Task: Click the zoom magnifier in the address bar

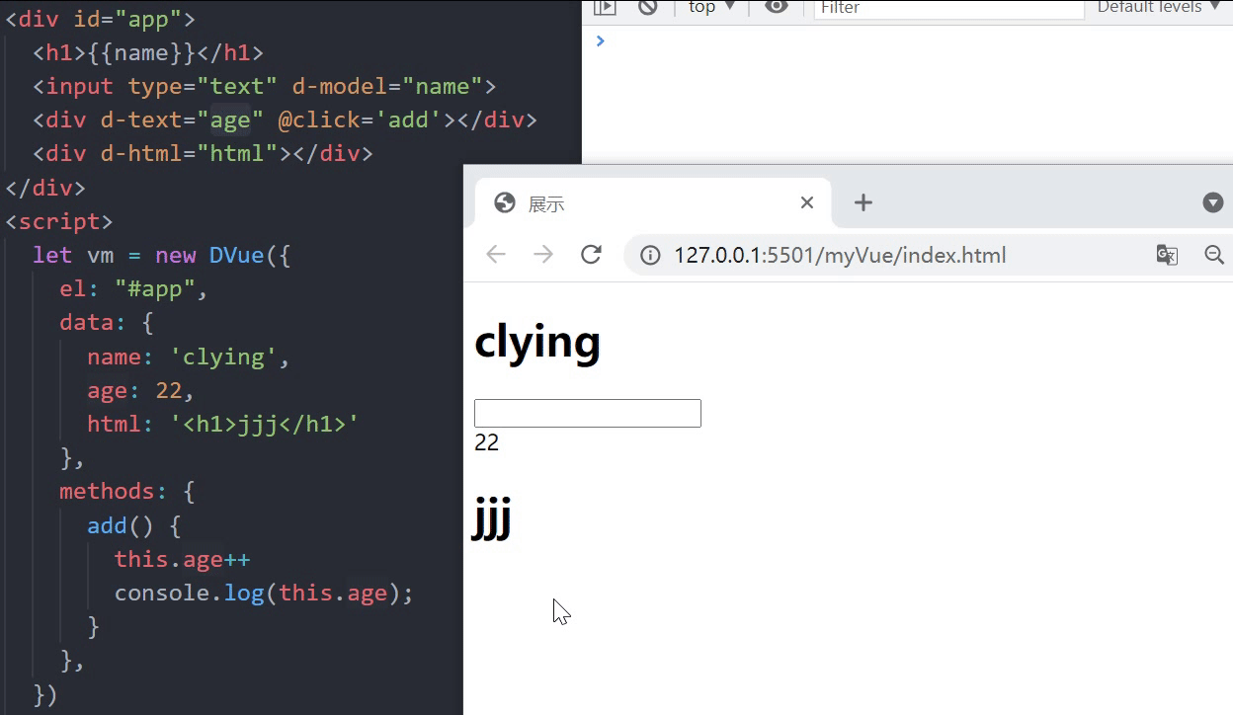Action: (1214, 254)
